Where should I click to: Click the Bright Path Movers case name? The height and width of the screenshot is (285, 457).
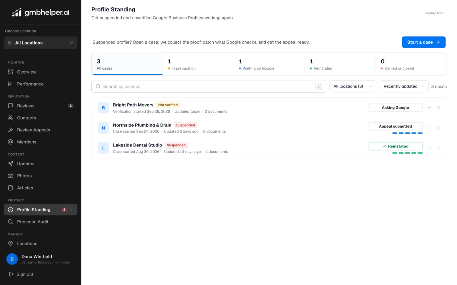pyautogui.click(x=133, y=105)
